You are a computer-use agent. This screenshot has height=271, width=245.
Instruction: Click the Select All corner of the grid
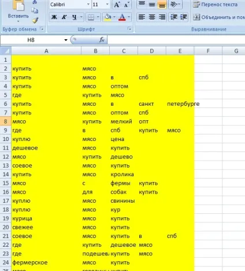tap(6, 51)
